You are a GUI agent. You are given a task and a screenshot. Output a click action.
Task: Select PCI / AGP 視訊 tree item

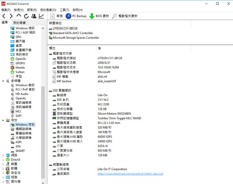tap(25, 33)
